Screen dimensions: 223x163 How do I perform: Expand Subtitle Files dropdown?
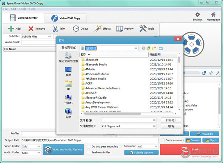tap(49, 36)
